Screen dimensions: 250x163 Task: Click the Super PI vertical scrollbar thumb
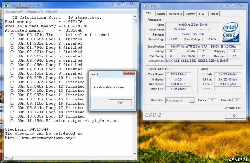tap(135, 21)
